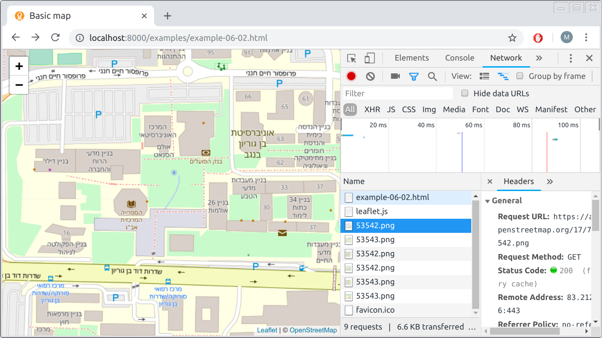The image size is (602, 338).
Task: Click the network Filter input field
Action: pos(397,93)
